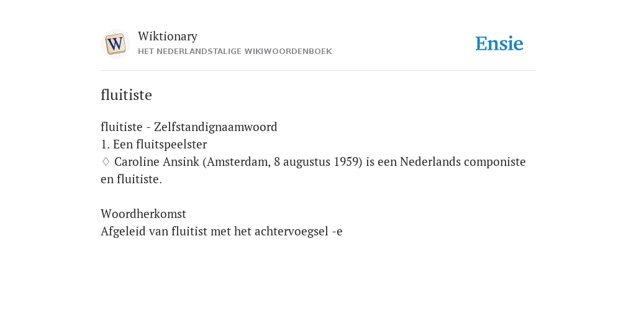This screenshot has width=636, height=318.
Task: Click the diamond bullet before Caroline Ansink
Action: (x=106, y=162)
